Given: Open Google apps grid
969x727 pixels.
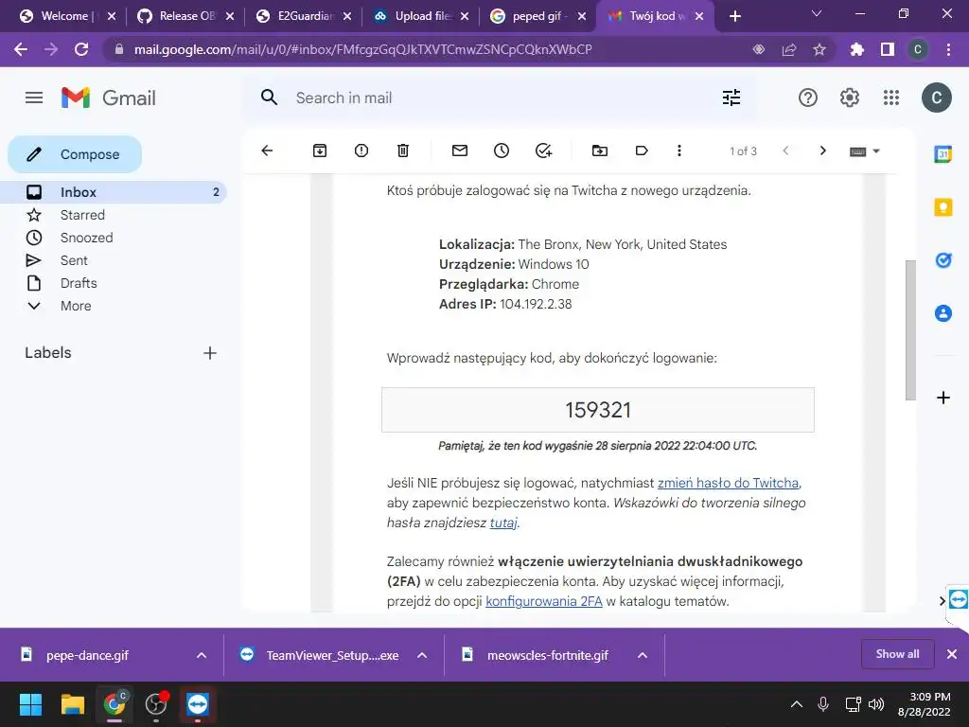Looking at the screenshot, I should coord(891,98).
